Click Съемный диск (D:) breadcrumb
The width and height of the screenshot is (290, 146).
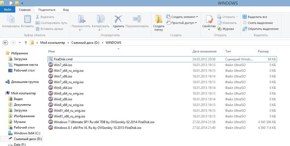[x=86, y=43]
